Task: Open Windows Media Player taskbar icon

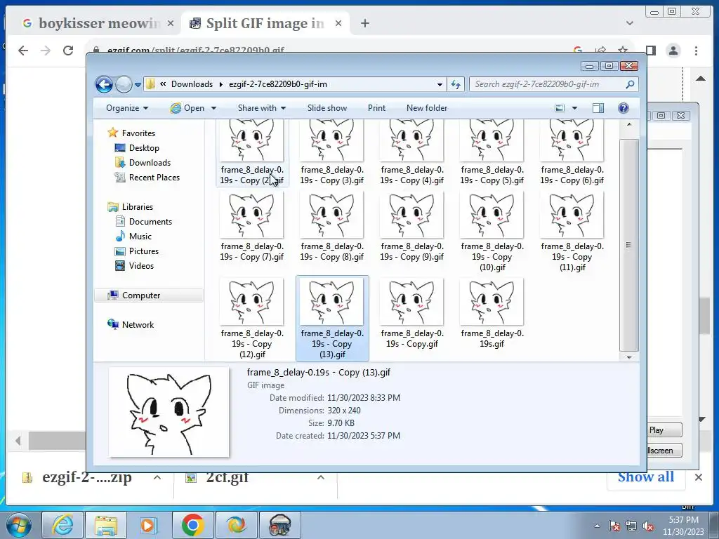Action: [149, 525]
